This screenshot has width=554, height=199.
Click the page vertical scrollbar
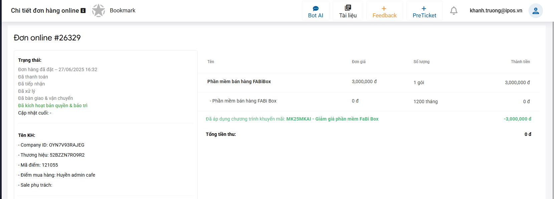[553, 110]
